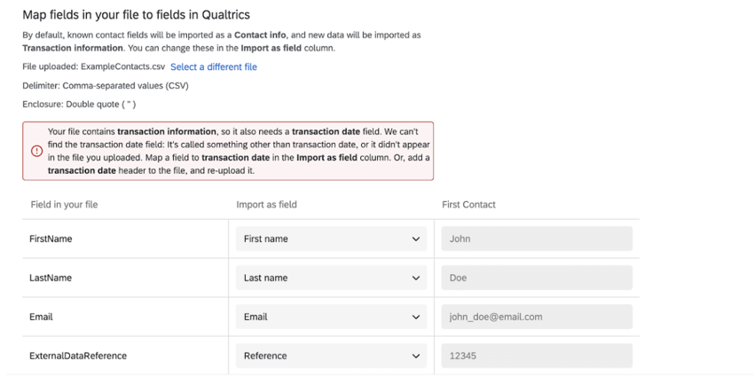754x376 pixels.
Task: Click the ExternalDataReference row label
Action: coord(78,356)
